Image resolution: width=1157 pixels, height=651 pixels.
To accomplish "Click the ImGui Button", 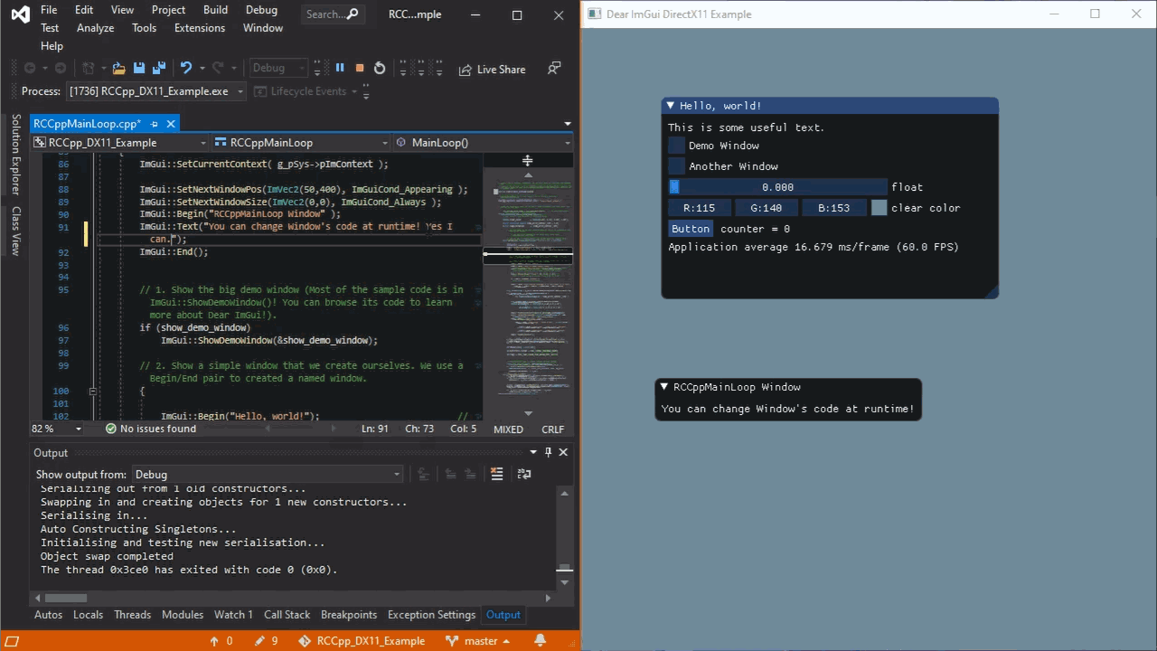I will coord(691,229).
